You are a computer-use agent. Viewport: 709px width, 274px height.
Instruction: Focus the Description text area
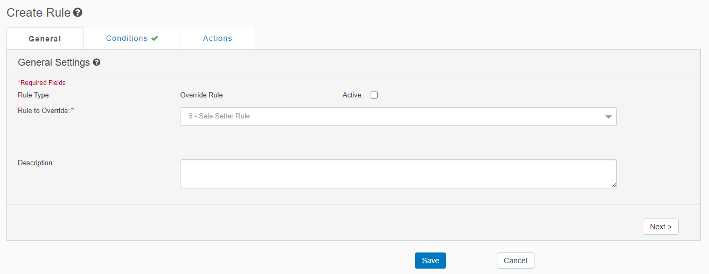398,174
